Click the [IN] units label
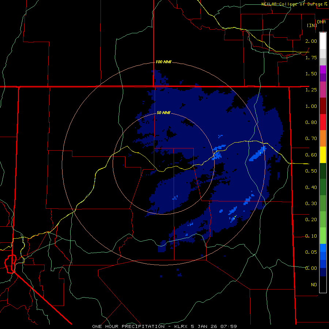This screenshot has width=329, height=329. 312,25
